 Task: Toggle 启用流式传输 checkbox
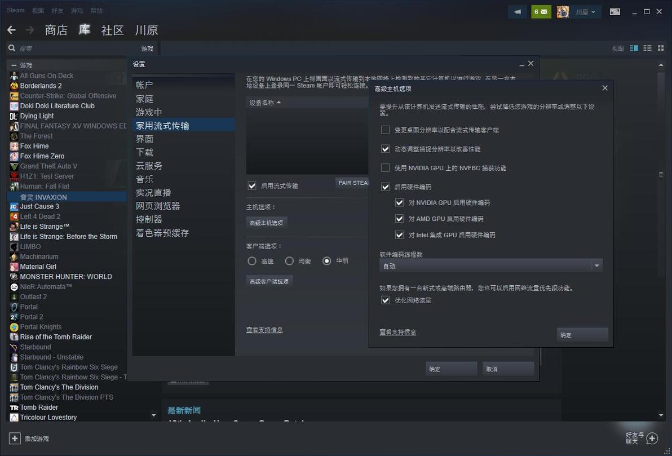click(x=252, y=185)
